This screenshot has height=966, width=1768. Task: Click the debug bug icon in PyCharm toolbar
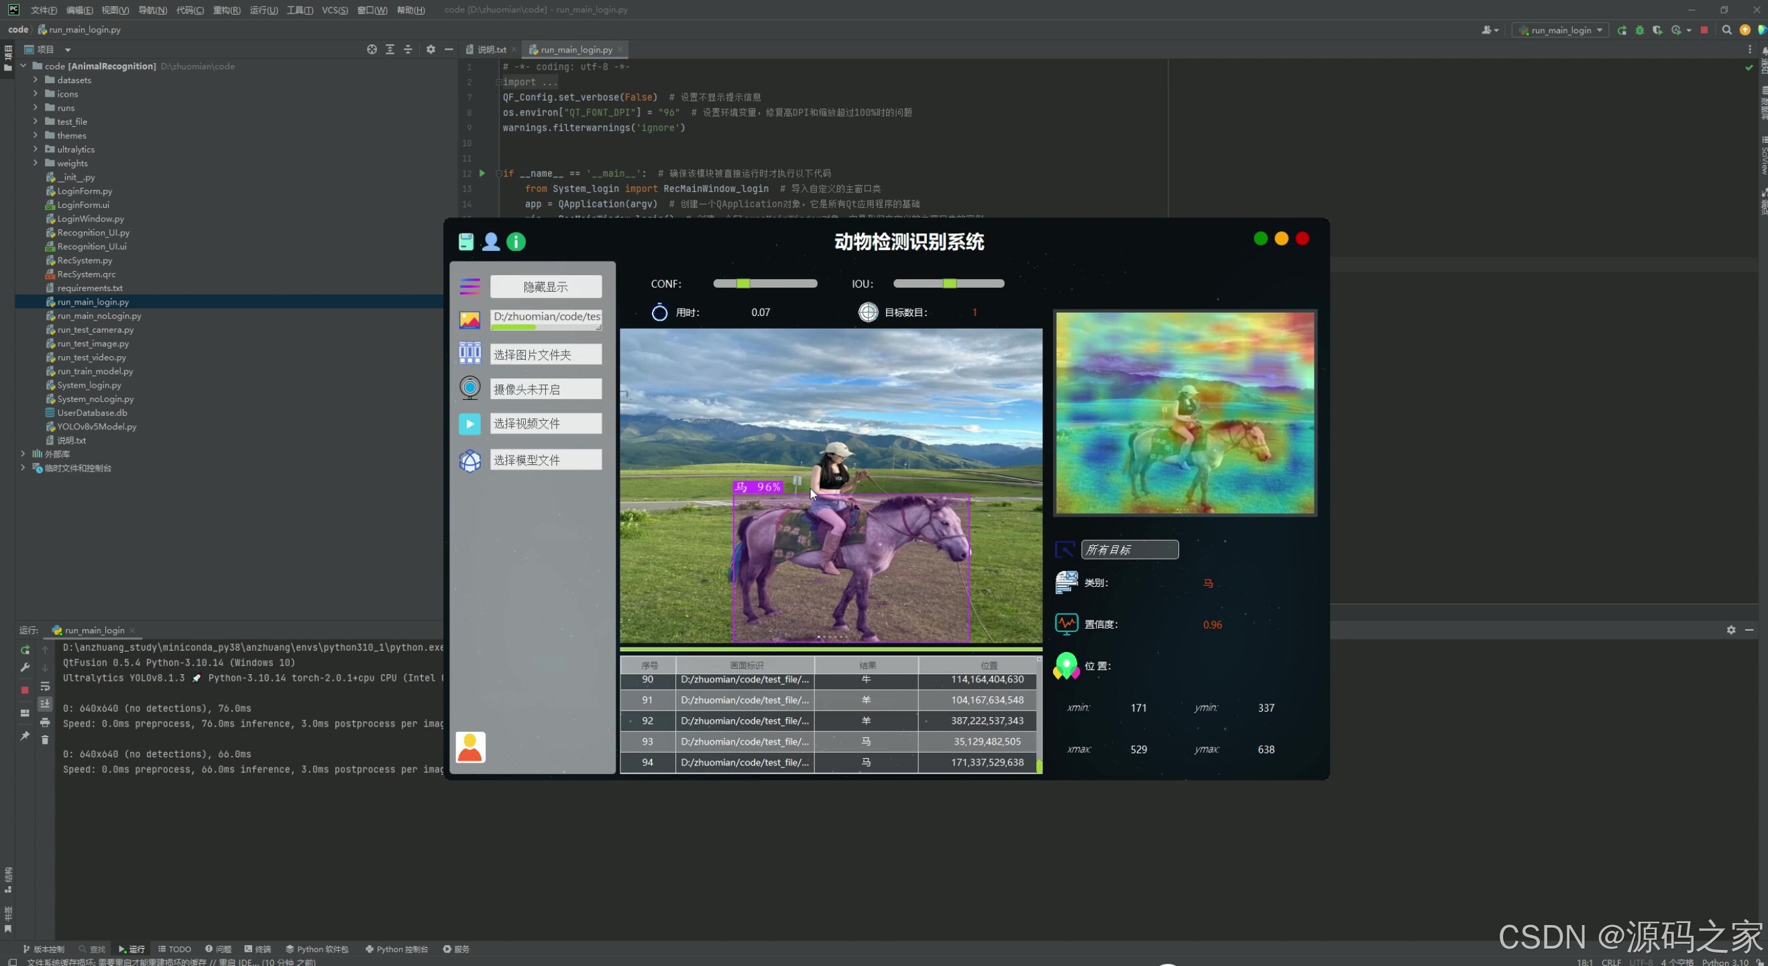tap(1640, 30)
